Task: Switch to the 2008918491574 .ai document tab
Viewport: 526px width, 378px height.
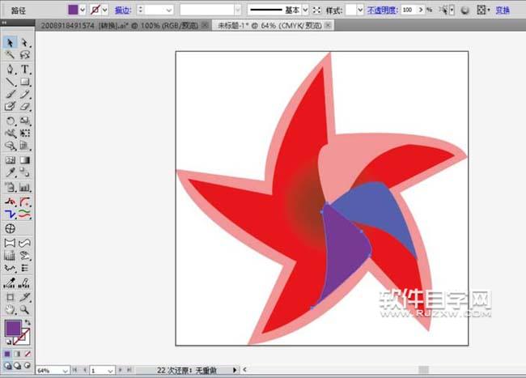Action: point(120,25)
